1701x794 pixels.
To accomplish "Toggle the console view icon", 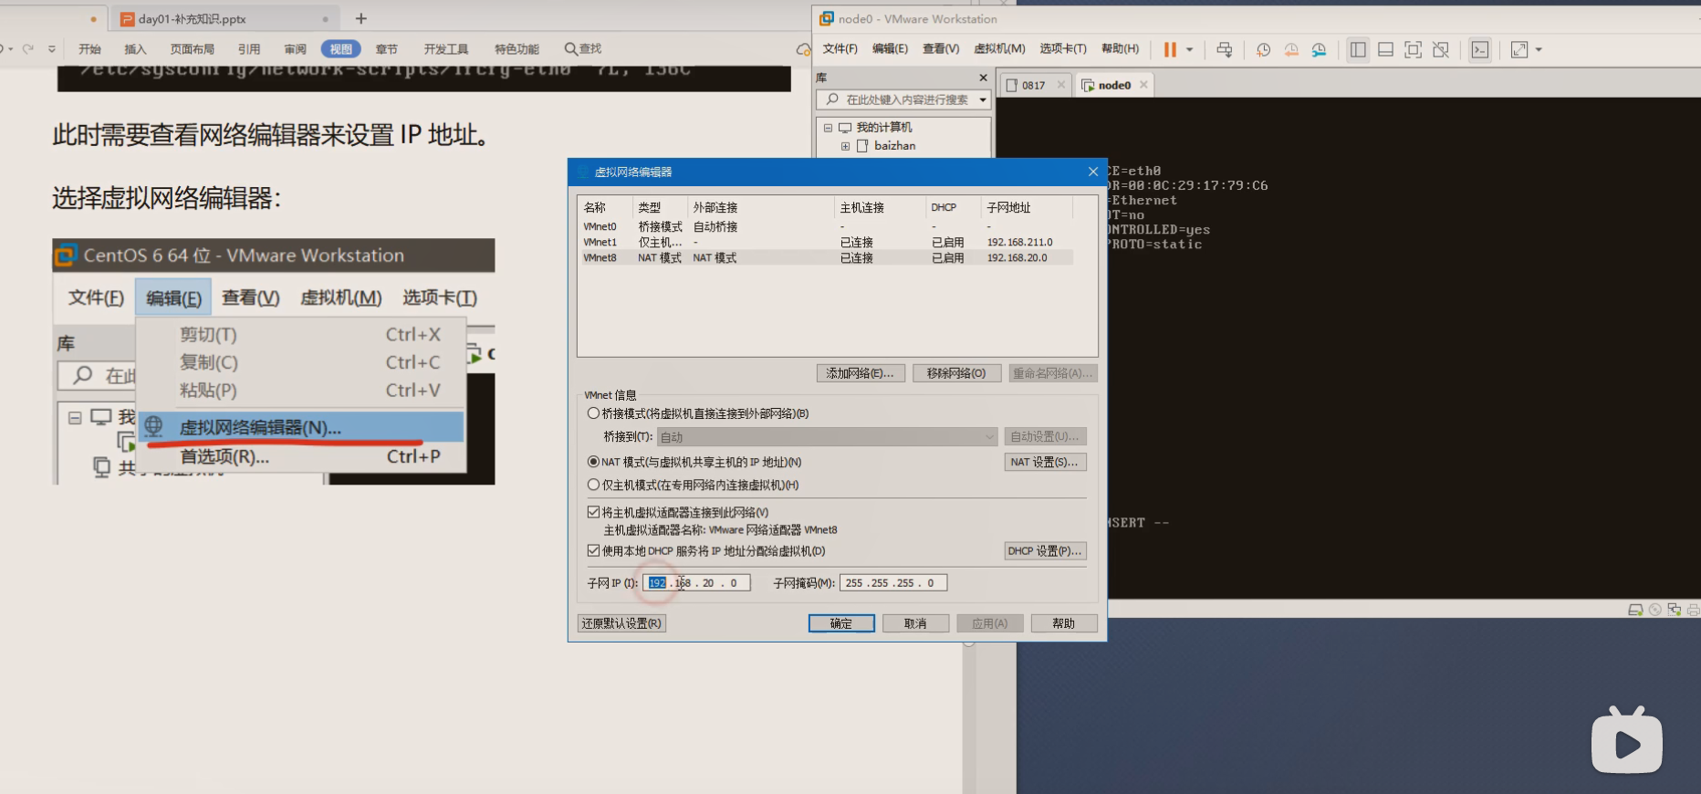I will [1480, 49].
